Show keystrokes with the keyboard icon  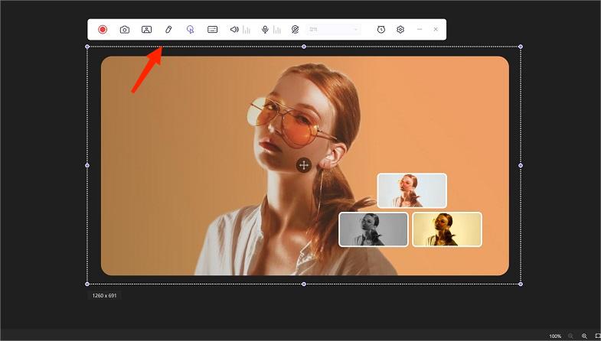(x=212, y=30)
